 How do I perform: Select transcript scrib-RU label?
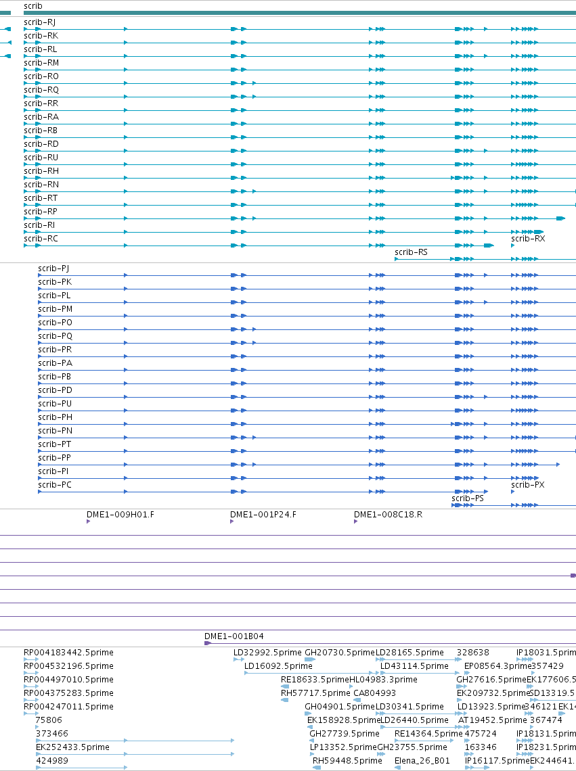(x=41, y=158)
